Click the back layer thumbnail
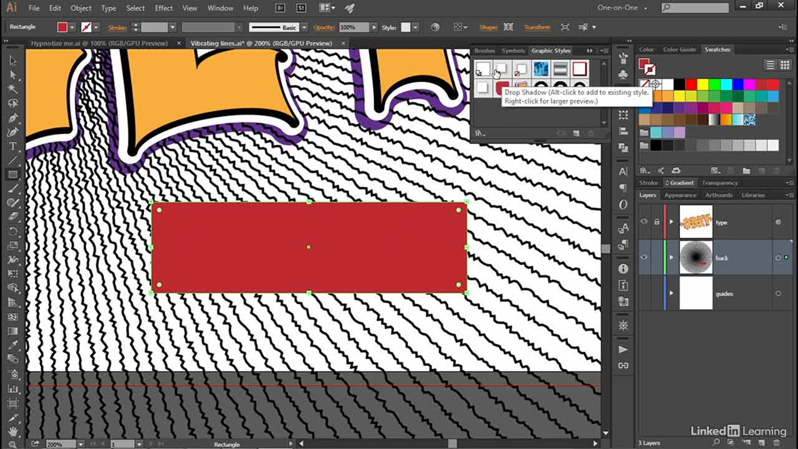Image resolution: width=798 pixels, height=449 pixels. [695, 258]
